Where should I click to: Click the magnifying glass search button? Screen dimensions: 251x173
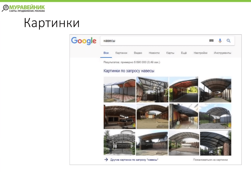click(x=229, y=41)
